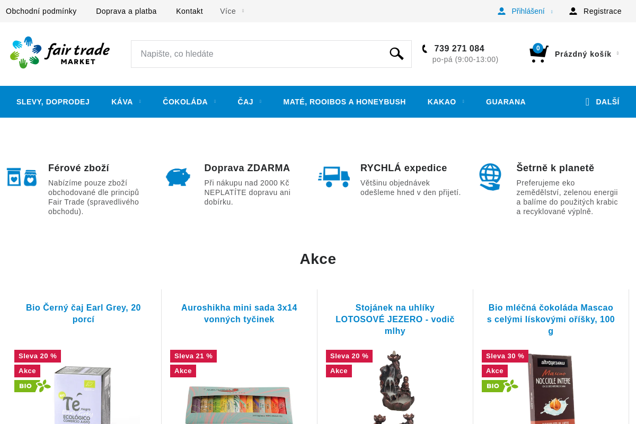636x424 pixels.
Task: Click the RYCHLÁ expedice heading
Action: 403,168
